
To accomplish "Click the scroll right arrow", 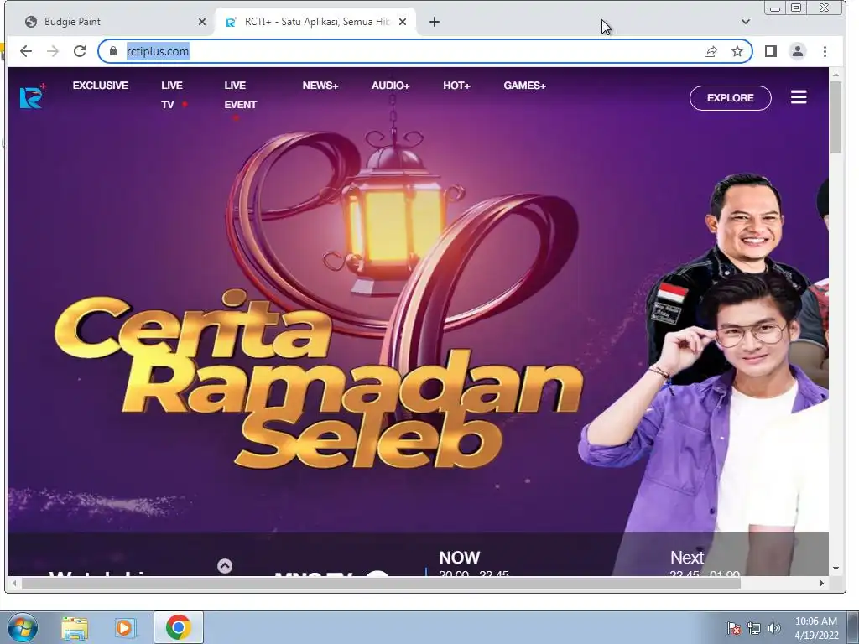I will point(822,584).
